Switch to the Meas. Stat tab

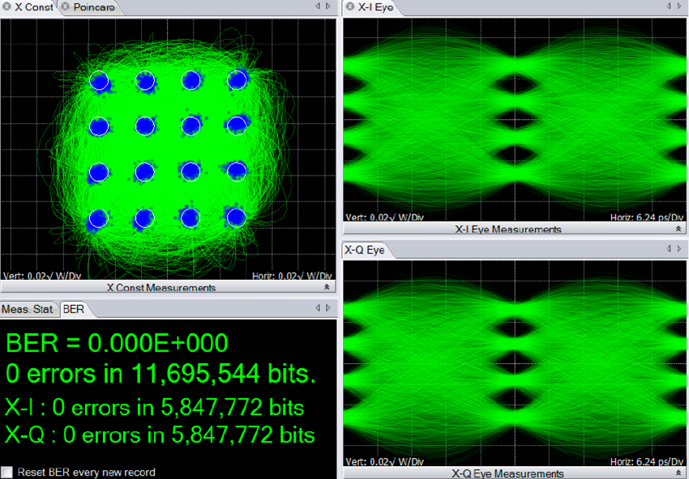pos(27,309)
